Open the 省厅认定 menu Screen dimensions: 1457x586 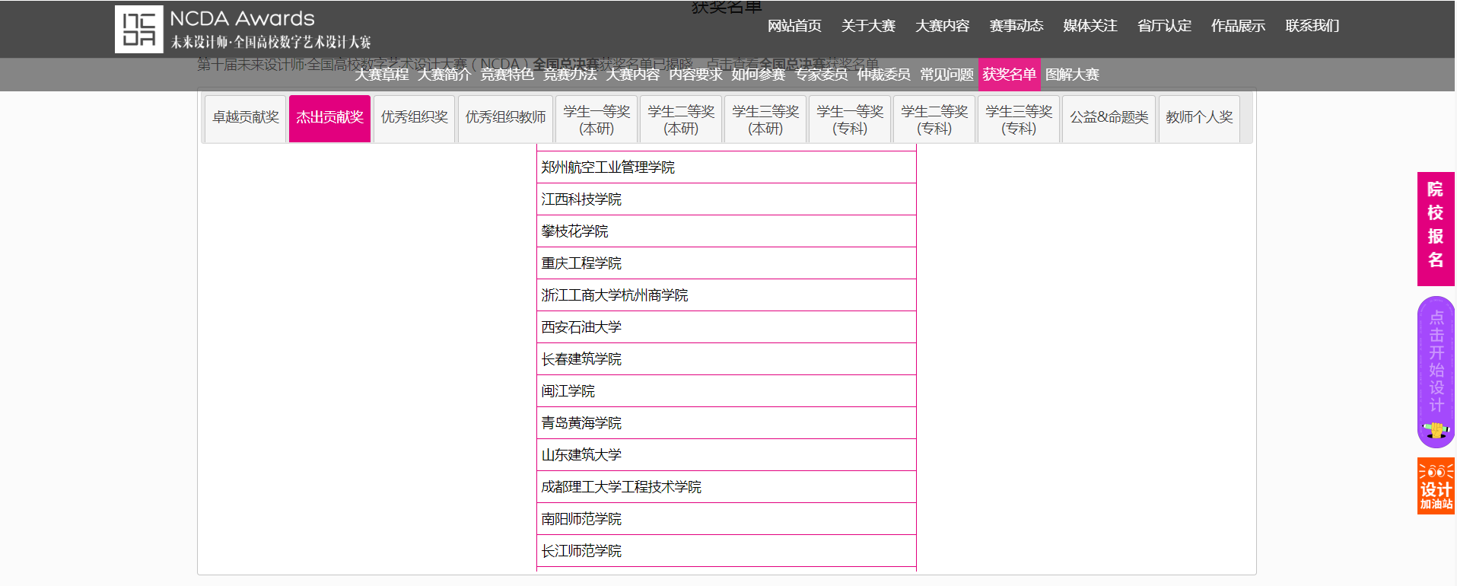1164,26
